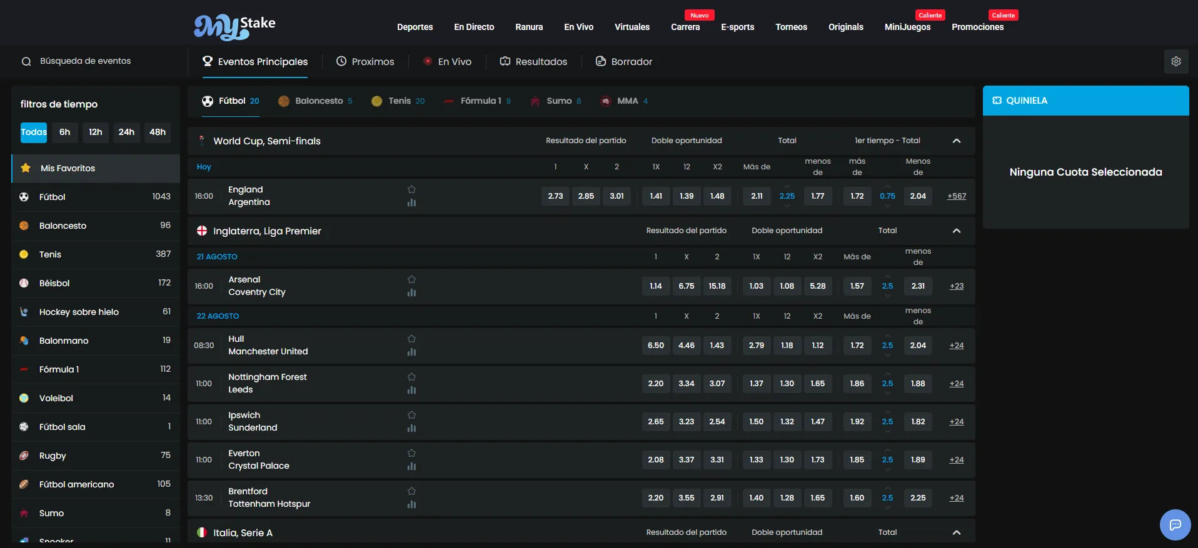Open the settings gear icon
Viewport: 1198px width, 548px height.
tap(1176, 61)
